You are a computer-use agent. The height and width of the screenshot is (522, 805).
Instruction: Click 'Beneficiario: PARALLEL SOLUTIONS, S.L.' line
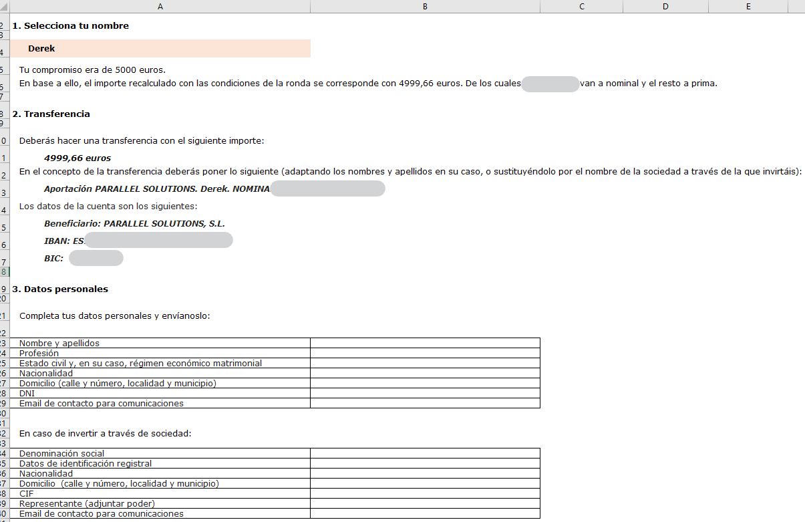pyautogui.click(x=134, y=224)
